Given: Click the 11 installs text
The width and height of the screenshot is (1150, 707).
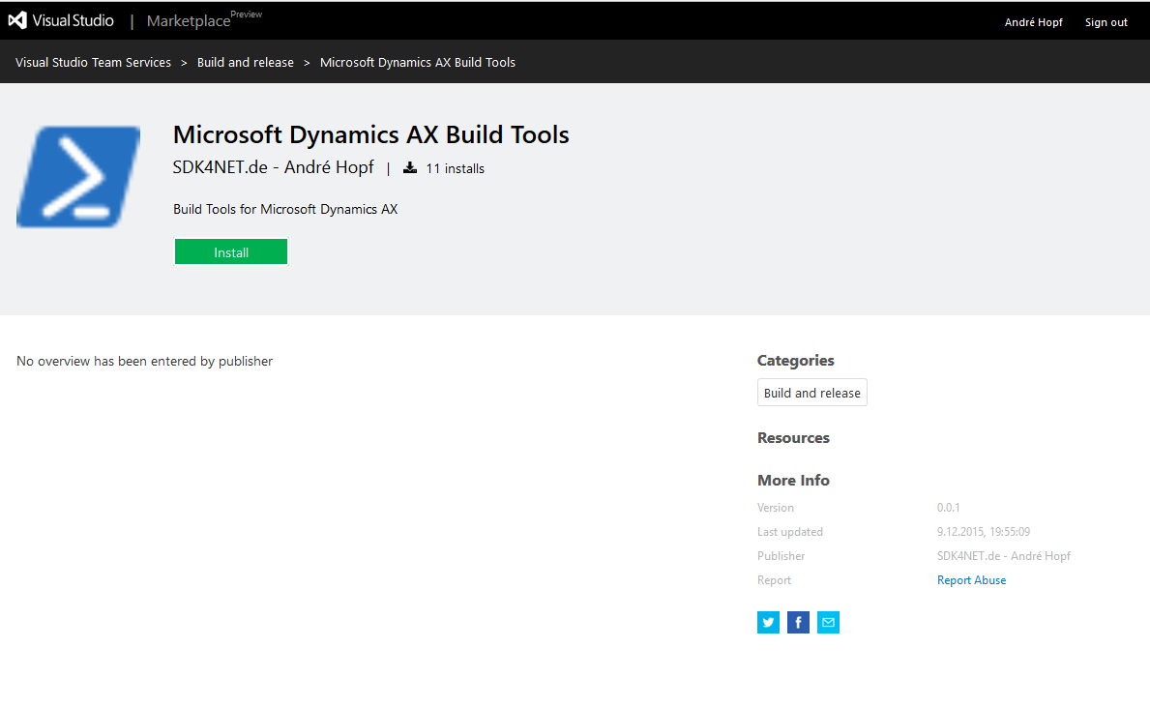Looking at the screenshot, I should (455, 168).
